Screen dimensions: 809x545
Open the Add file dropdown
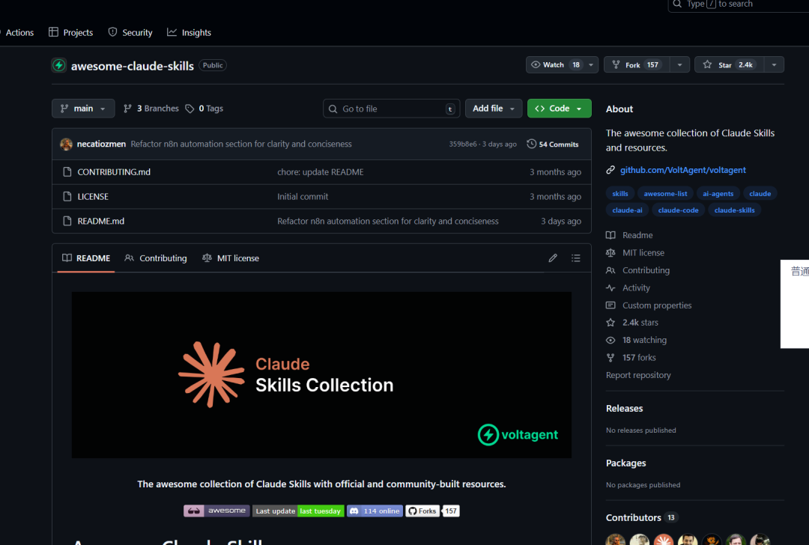click(x=494, y=109)
